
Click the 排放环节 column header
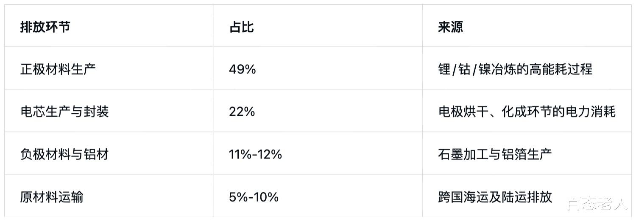[45, 27]
